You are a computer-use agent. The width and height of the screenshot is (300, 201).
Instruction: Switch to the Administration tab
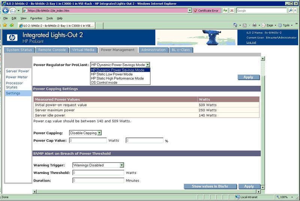pos(153,50)
